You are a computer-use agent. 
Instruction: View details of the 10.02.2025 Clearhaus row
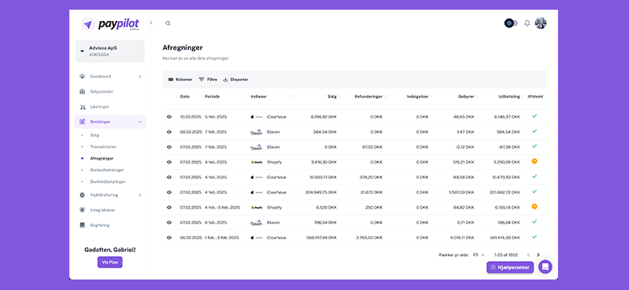(x=169, y=117)
